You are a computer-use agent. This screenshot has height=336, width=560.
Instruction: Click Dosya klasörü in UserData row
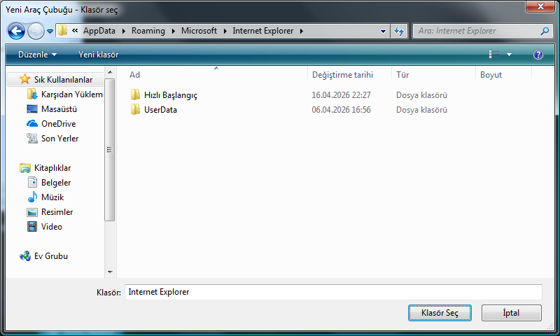click(x=421, y=110)
